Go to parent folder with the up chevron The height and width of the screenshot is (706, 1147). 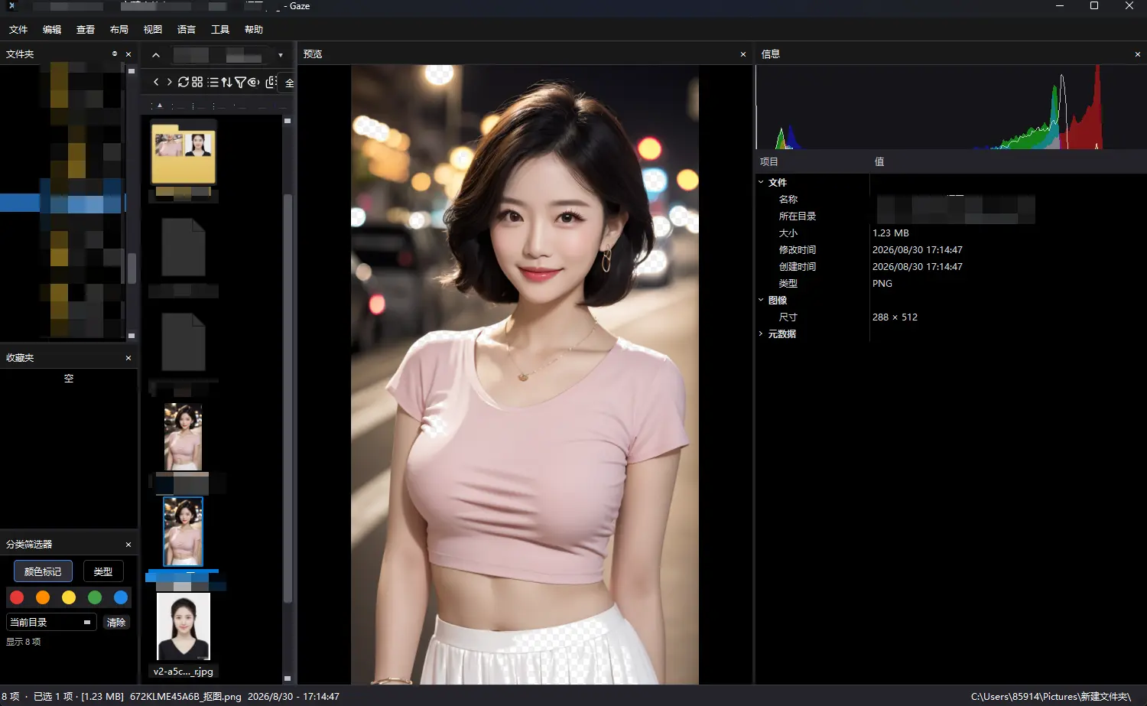click(156, 55)
